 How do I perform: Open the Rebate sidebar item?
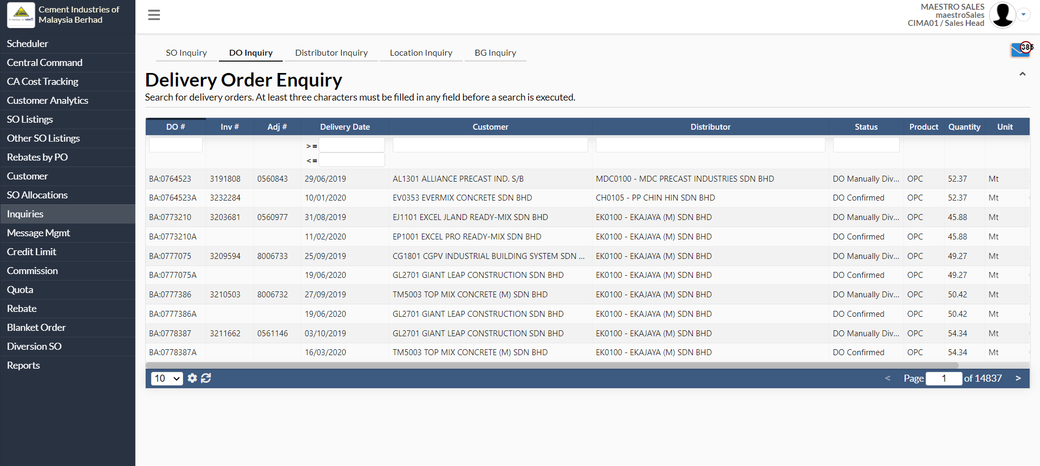(x=68, y=309)
